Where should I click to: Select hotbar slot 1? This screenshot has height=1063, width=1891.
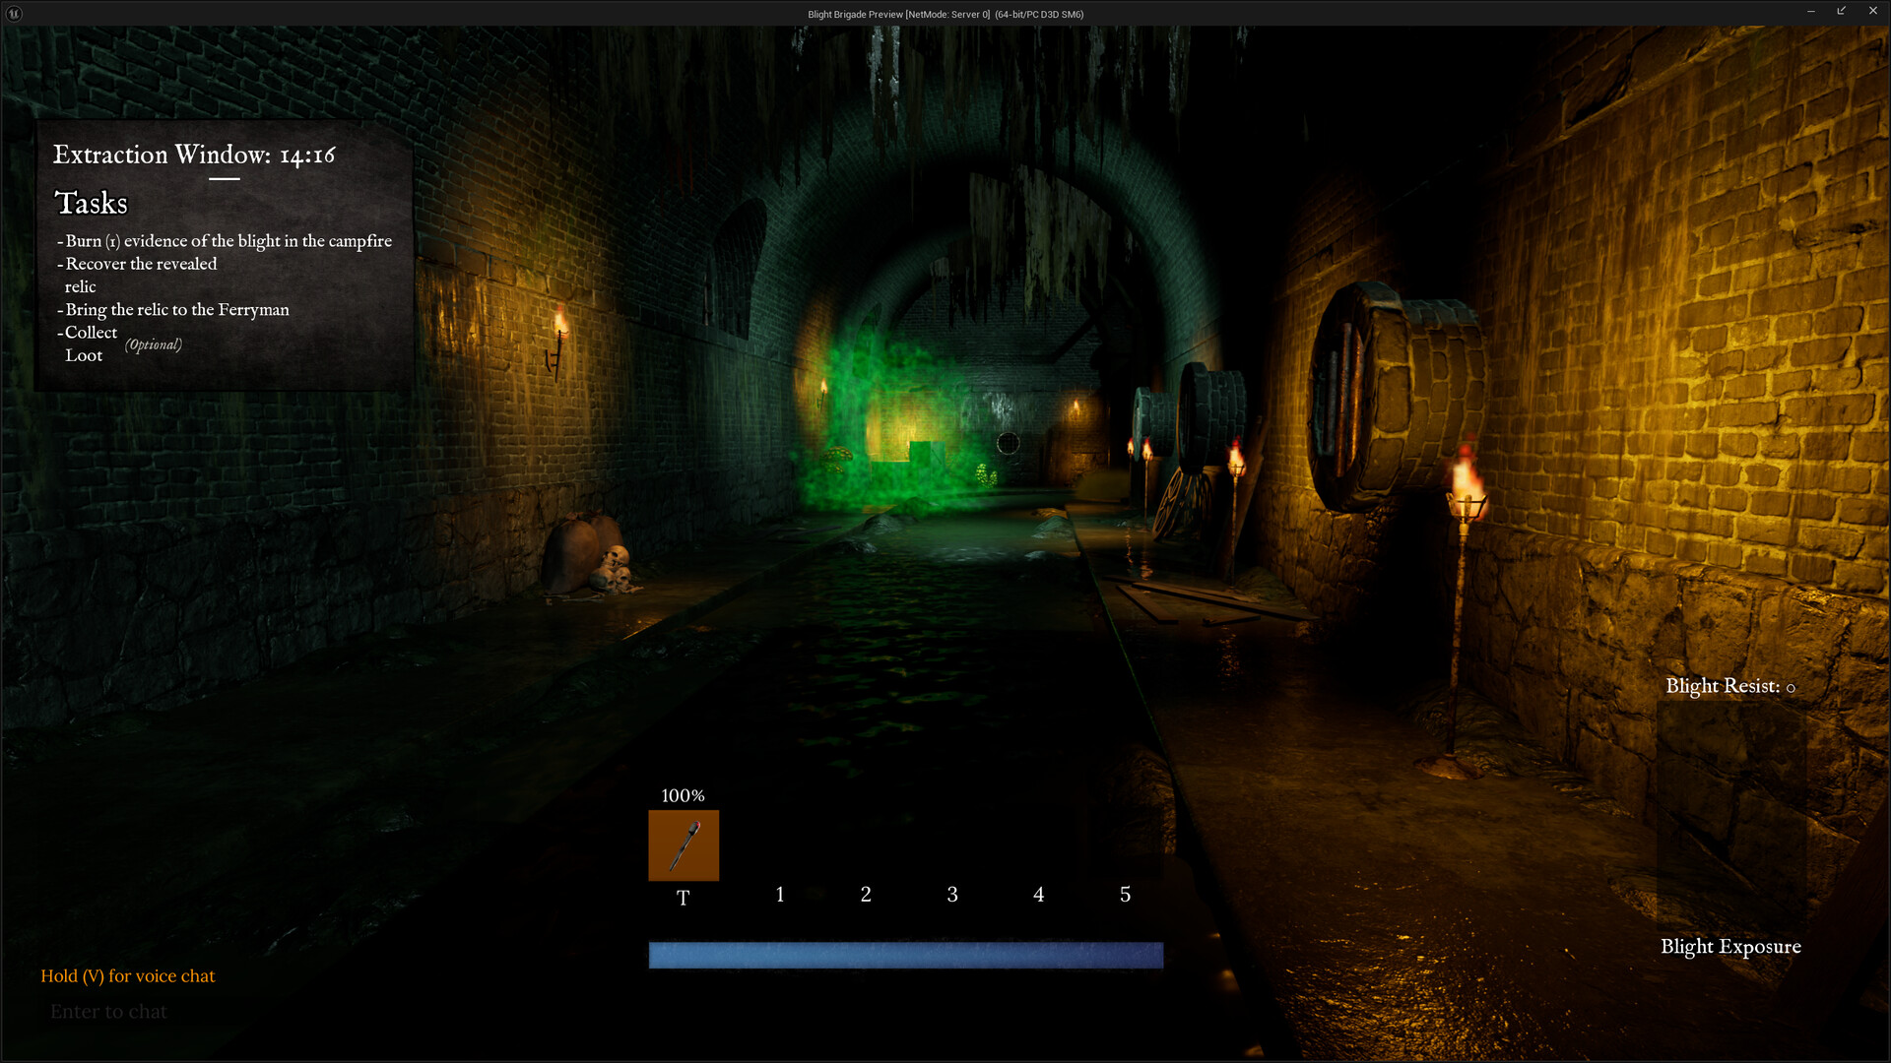(x=780, y=895)
